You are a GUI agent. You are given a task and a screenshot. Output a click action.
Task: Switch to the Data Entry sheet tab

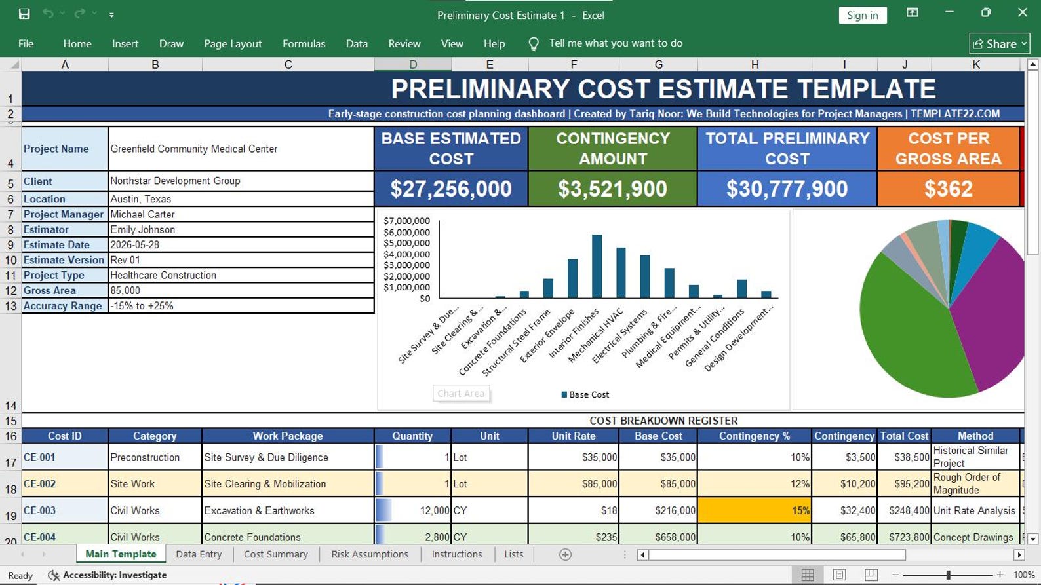[199, 554]
